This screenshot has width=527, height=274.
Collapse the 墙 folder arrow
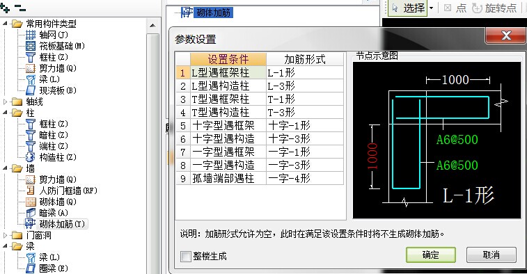click(5, 168)
